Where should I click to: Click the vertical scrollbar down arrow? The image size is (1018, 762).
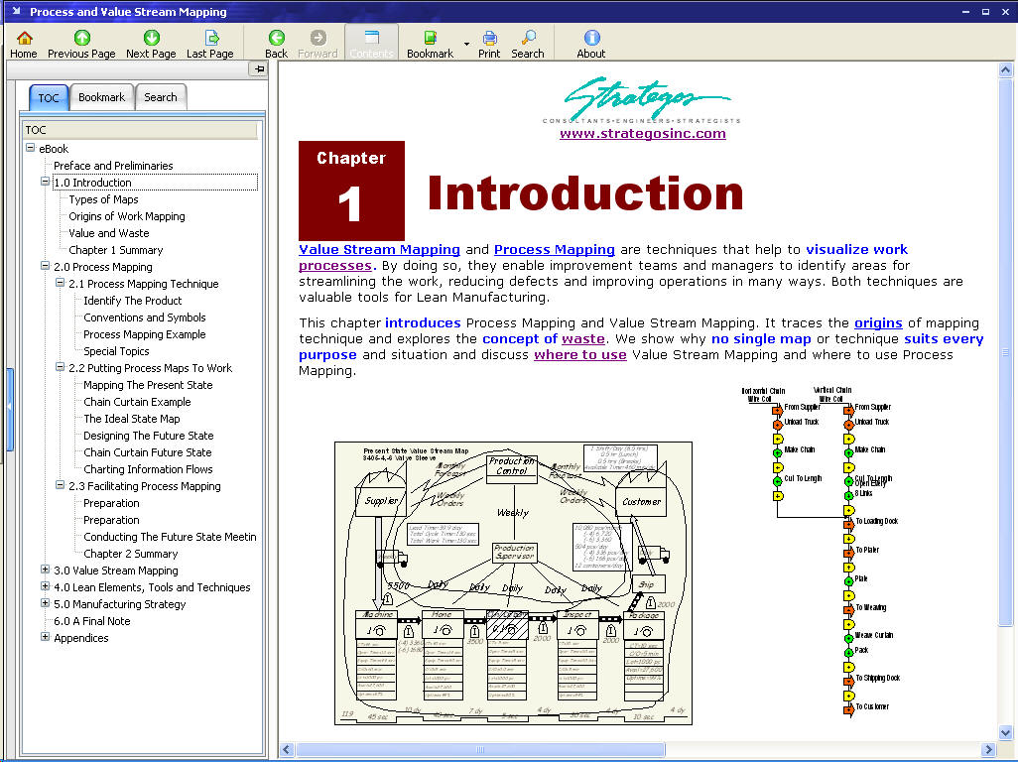point(1005,733)
